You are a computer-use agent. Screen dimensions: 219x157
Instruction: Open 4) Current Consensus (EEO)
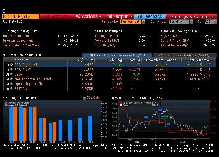click(23, 55)
